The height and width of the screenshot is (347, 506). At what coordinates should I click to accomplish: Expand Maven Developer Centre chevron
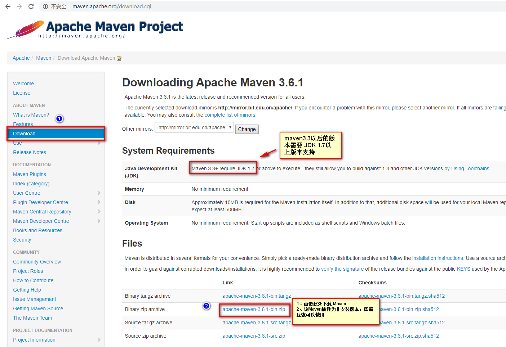(99, 221)
